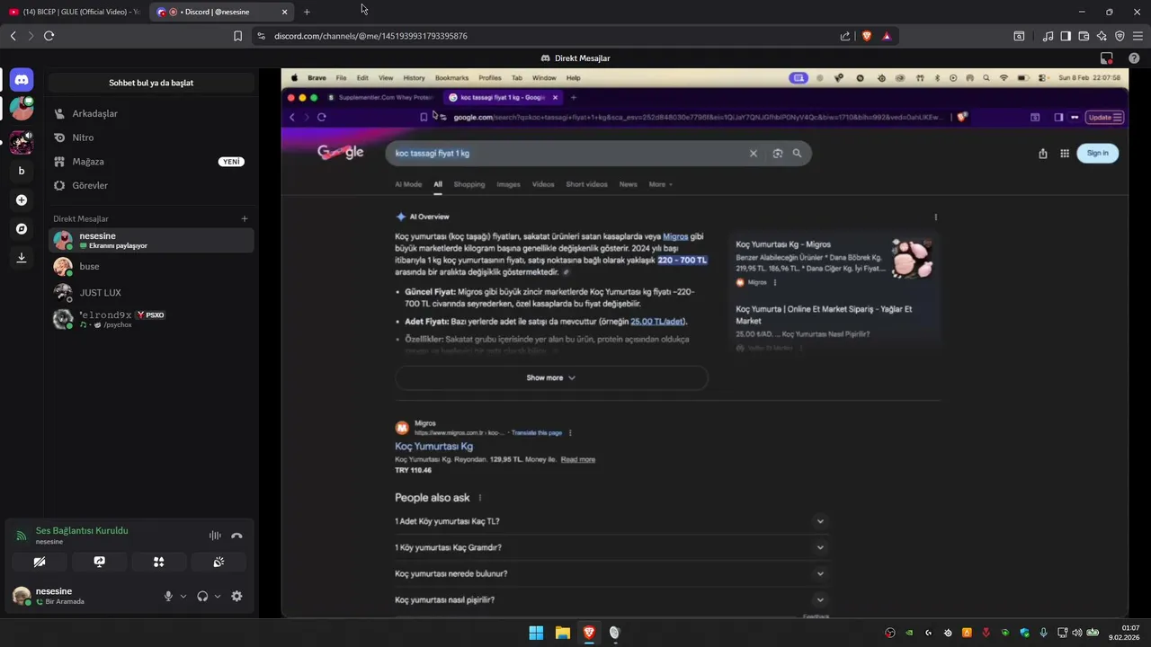
Task: Open the Brave Wallet icon
Action: pyautogui.click(x=1084, y=36)
